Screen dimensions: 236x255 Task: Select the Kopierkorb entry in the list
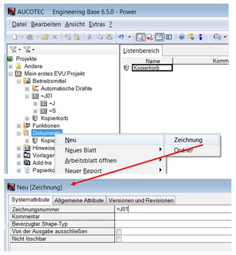pos(152,68)
